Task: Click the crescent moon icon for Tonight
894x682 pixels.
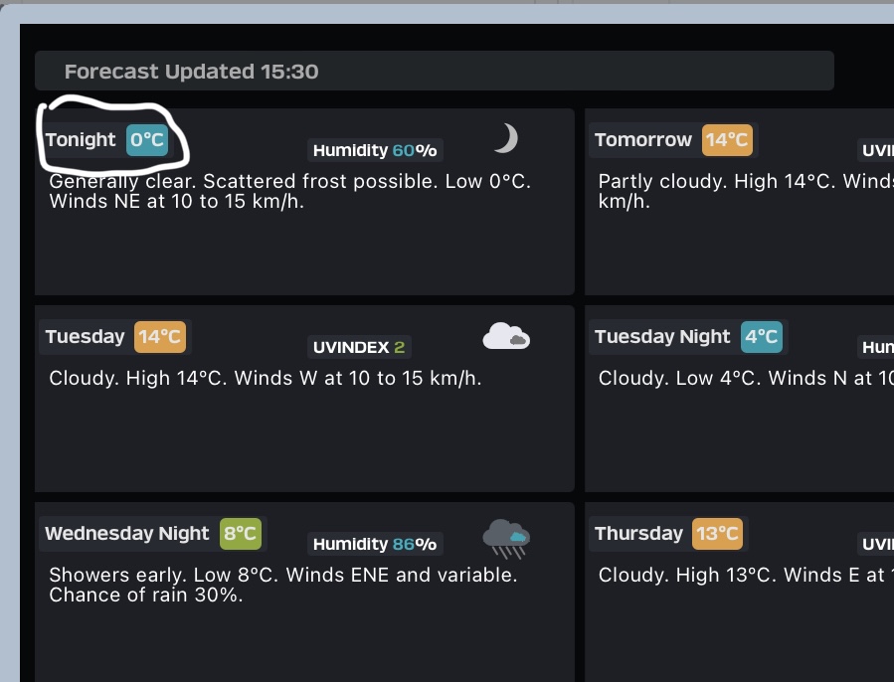Action: [x=506, y=138]
